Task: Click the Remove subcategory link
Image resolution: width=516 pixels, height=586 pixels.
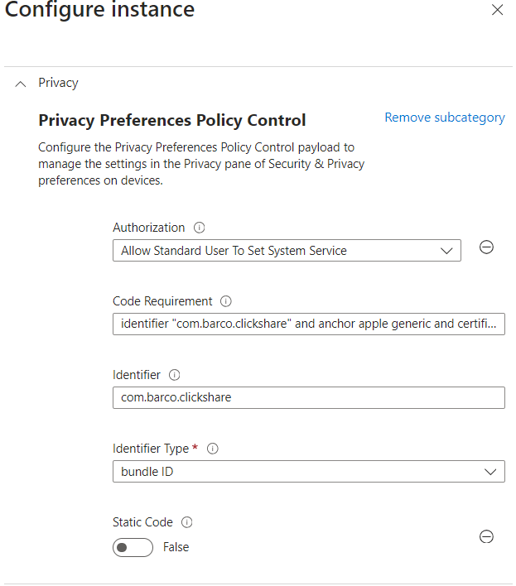Action: point(445,118)
